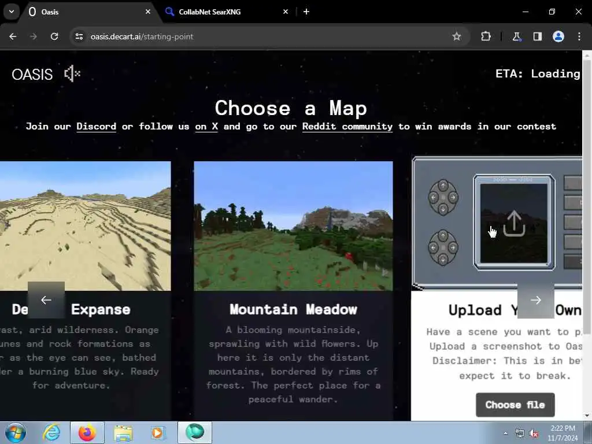Select the Mountain Meadow map image
Screen dimensions: 592x444
(x=293, y=226)
